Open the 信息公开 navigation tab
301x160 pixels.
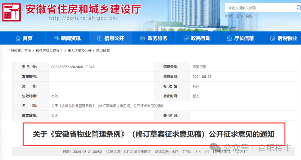tap(110, 38)
